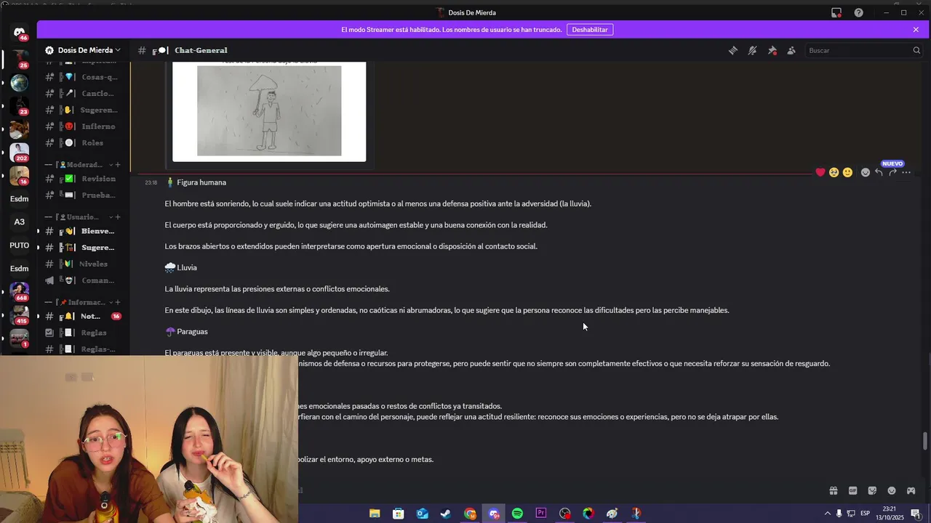931x523 pixels.
Task: Open the GIF picker
Action: point(852,490)
